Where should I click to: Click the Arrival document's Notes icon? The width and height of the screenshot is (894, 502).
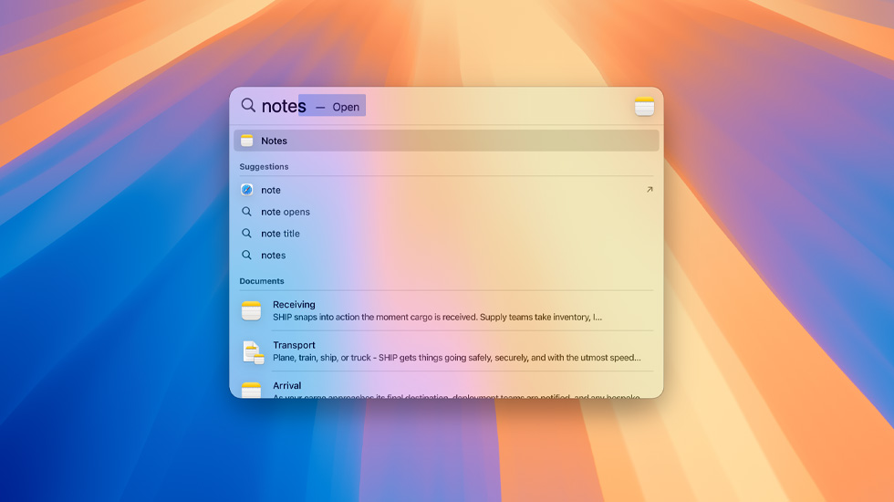[x=251, y=390]
